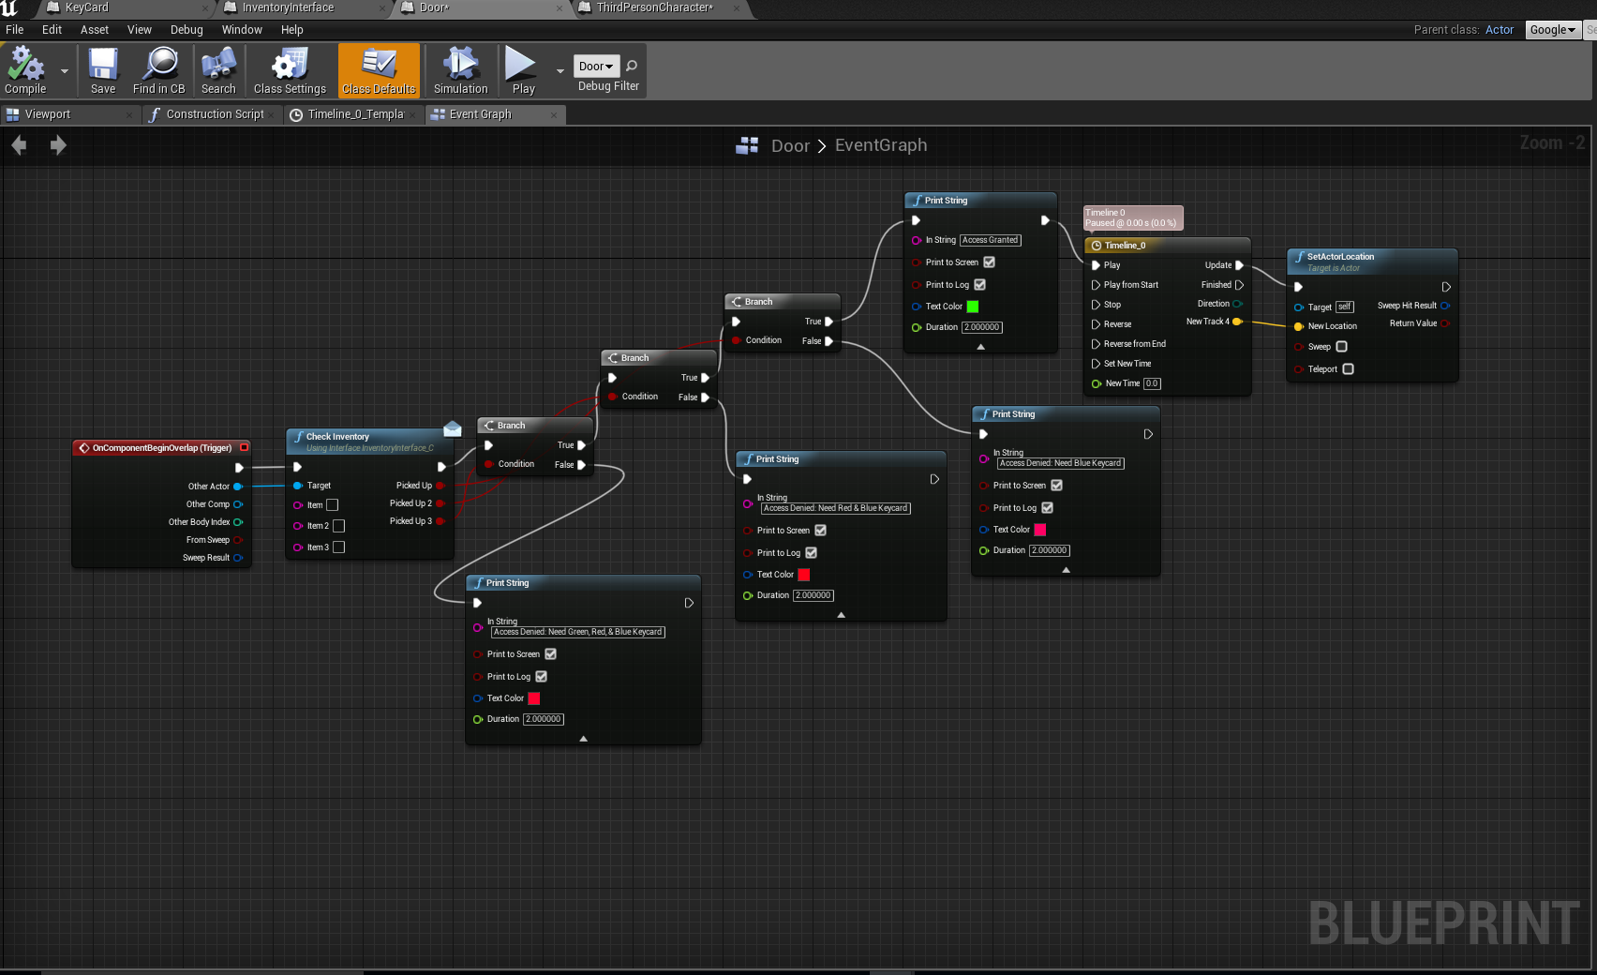
Task: Toggle Print to Log on Need Red & Blue node
Action: tap(811, 553)
